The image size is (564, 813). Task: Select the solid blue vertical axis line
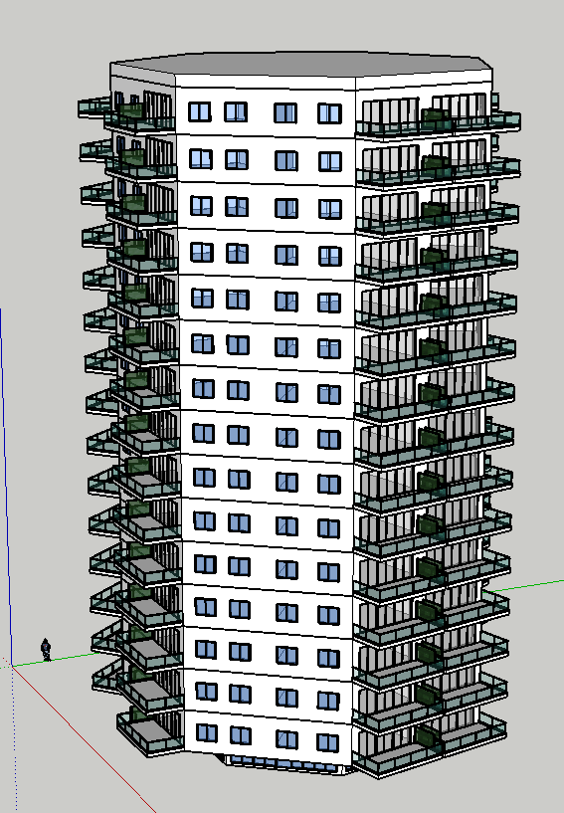(x=5, y=485)
